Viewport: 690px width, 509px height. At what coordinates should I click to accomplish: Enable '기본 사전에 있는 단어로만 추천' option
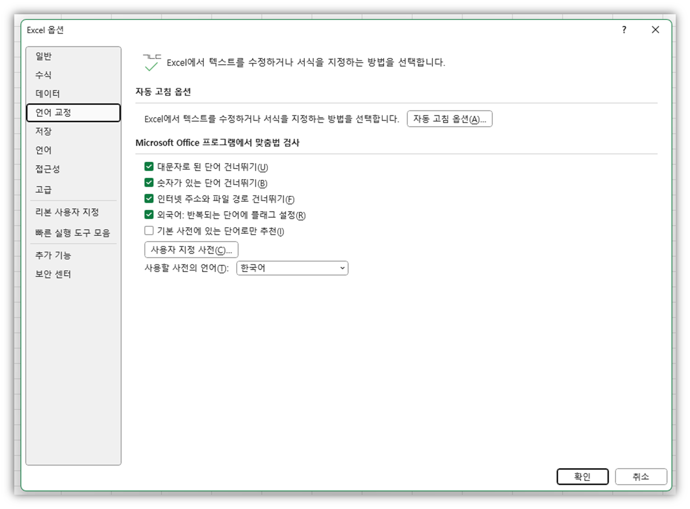tap(148, 231)
